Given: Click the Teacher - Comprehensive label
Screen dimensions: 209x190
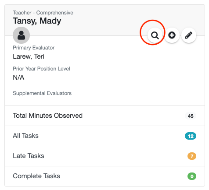Looking at the screenshot, I should point(43,13).
